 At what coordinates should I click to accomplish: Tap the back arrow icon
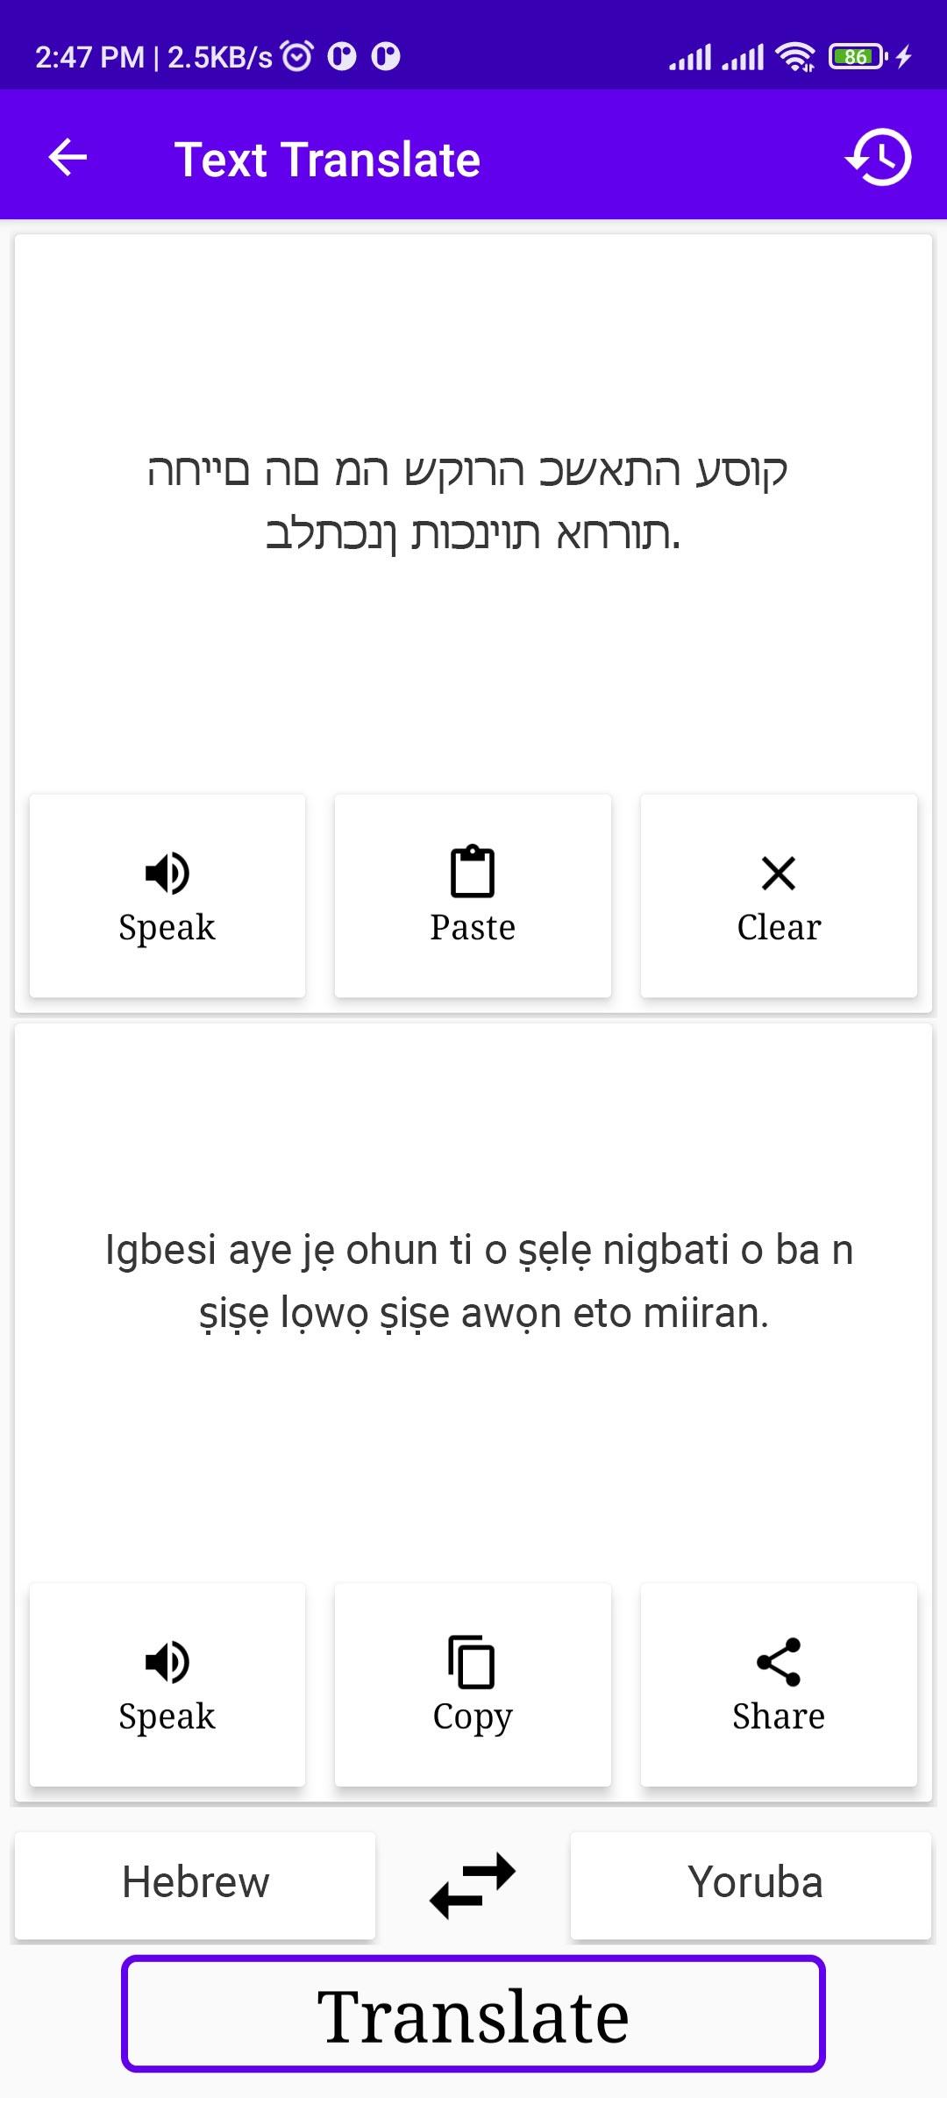[68, 158]
